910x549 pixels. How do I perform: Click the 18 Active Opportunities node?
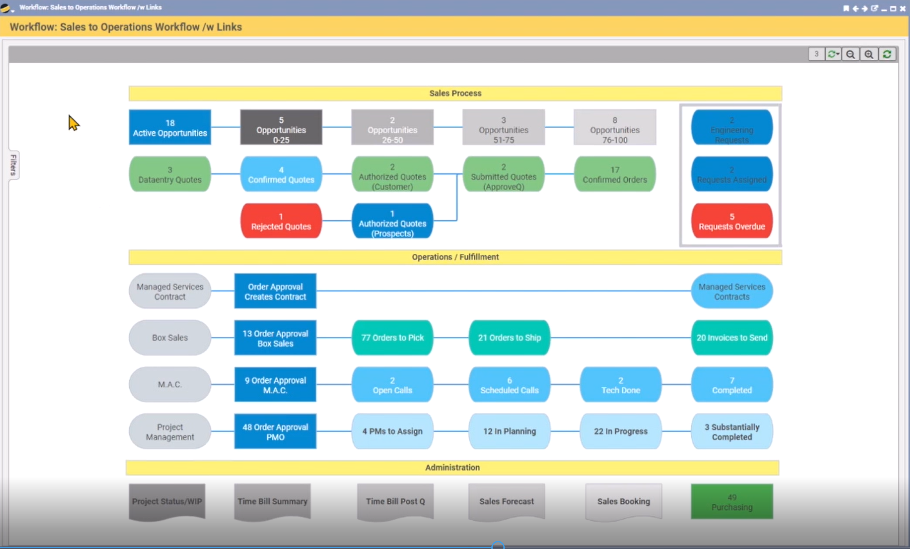click(169, 127)
